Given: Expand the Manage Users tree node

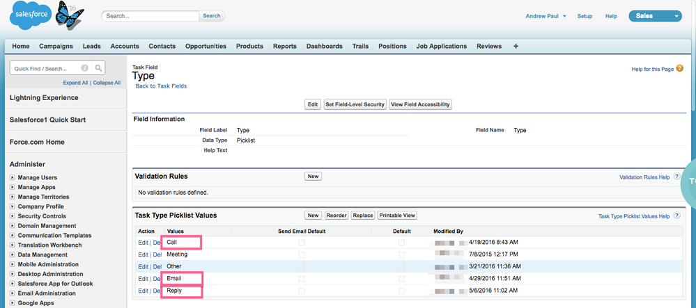Looking at the screenshot, I should tap(13, 178).
